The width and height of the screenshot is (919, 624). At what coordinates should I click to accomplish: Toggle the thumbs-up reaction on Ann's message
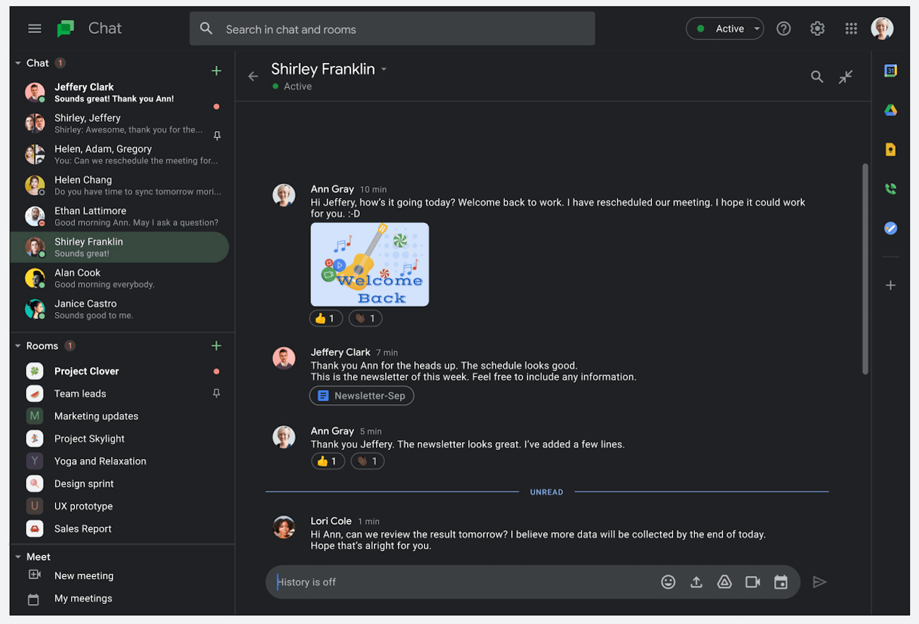(x=325, y=318)
